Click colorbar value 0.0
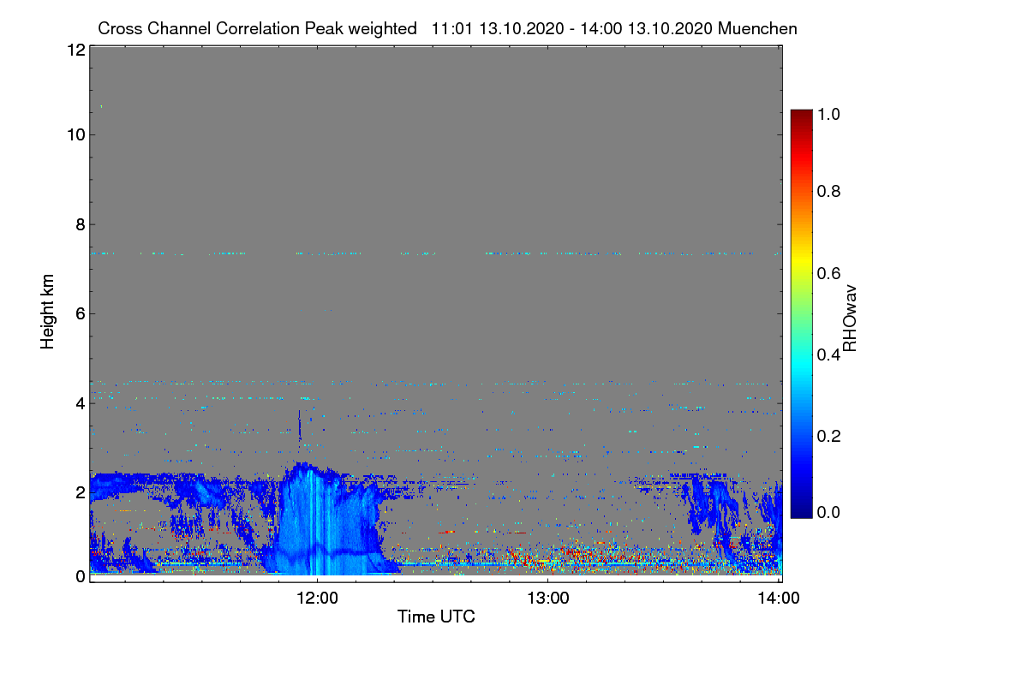Image resolution: width=1028 pixels, height=685 pixels. coord(828,512)
